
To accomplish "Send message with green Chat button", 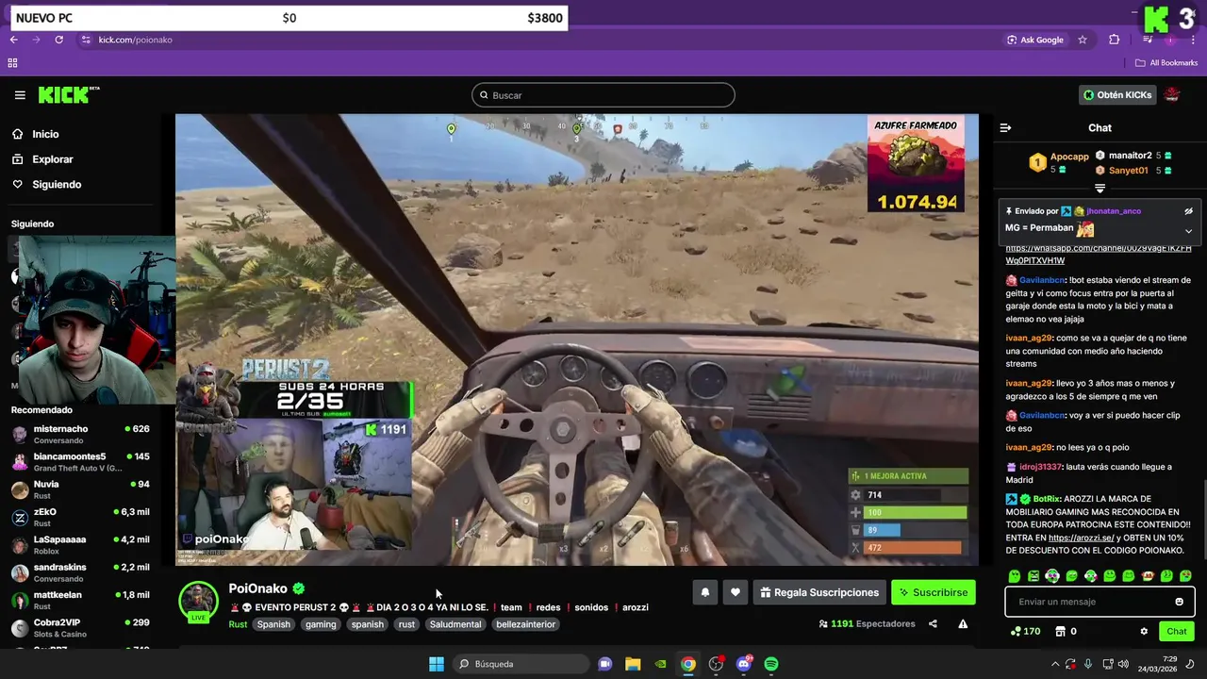I will 1177,632.
